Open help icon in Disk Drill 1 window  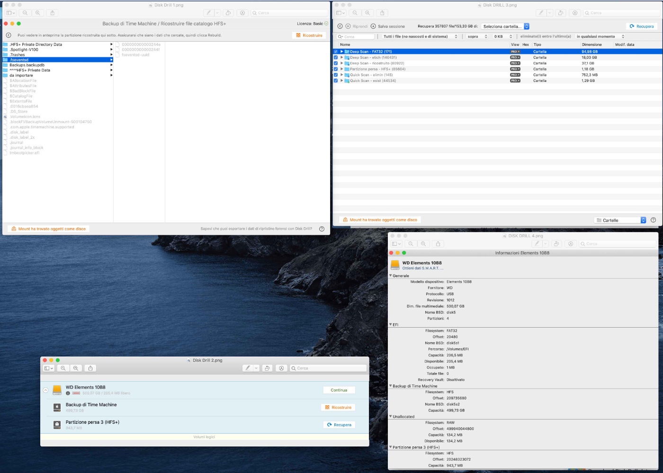tap(322, 229)
